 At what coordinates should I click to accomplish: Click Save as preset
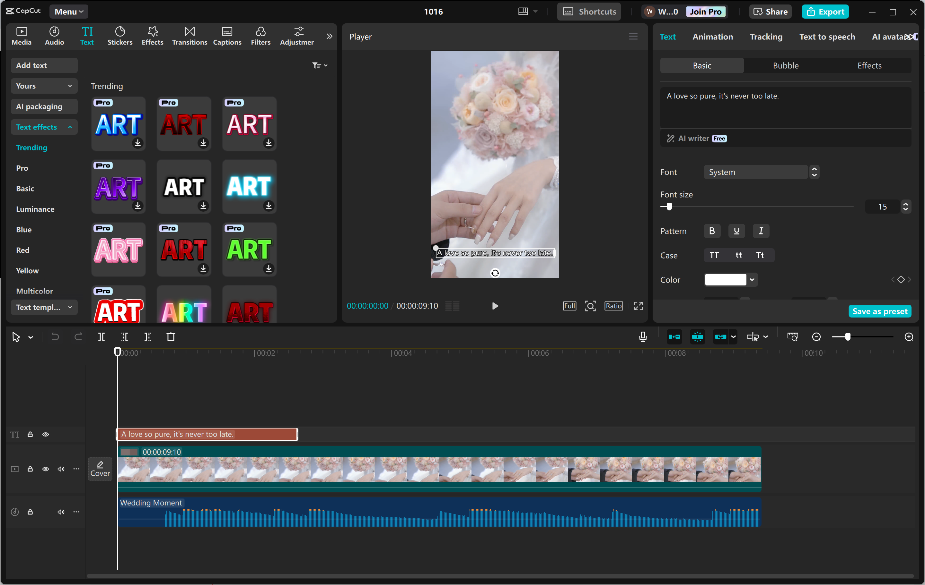pos(880,311)
